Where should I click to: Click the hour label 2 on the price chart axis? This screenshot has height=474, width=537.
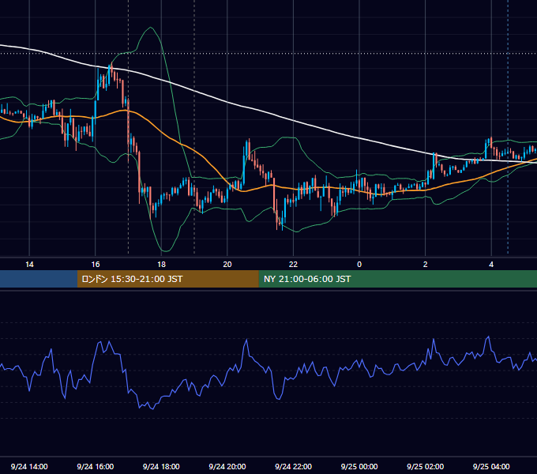[x=426, y=265]
